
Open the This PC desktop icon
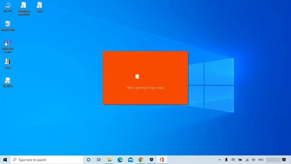[8, 7]
